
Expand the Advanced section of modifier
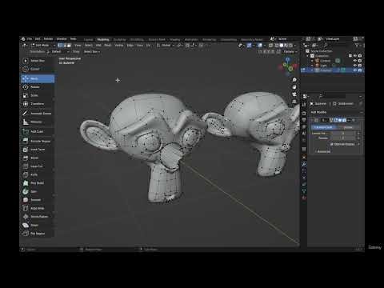pyautogui.click(x=323, y=151)
